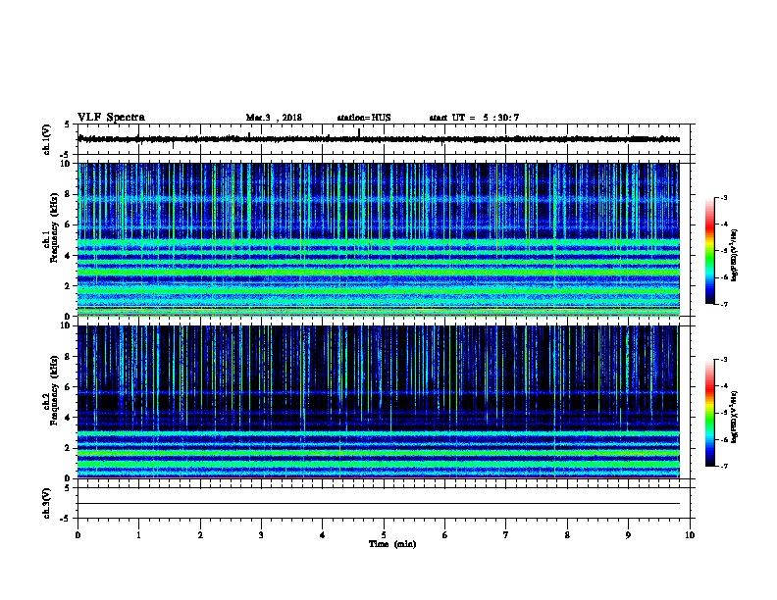Click the flat ch.3 voltage trace panel

click(x=386, y=503)
